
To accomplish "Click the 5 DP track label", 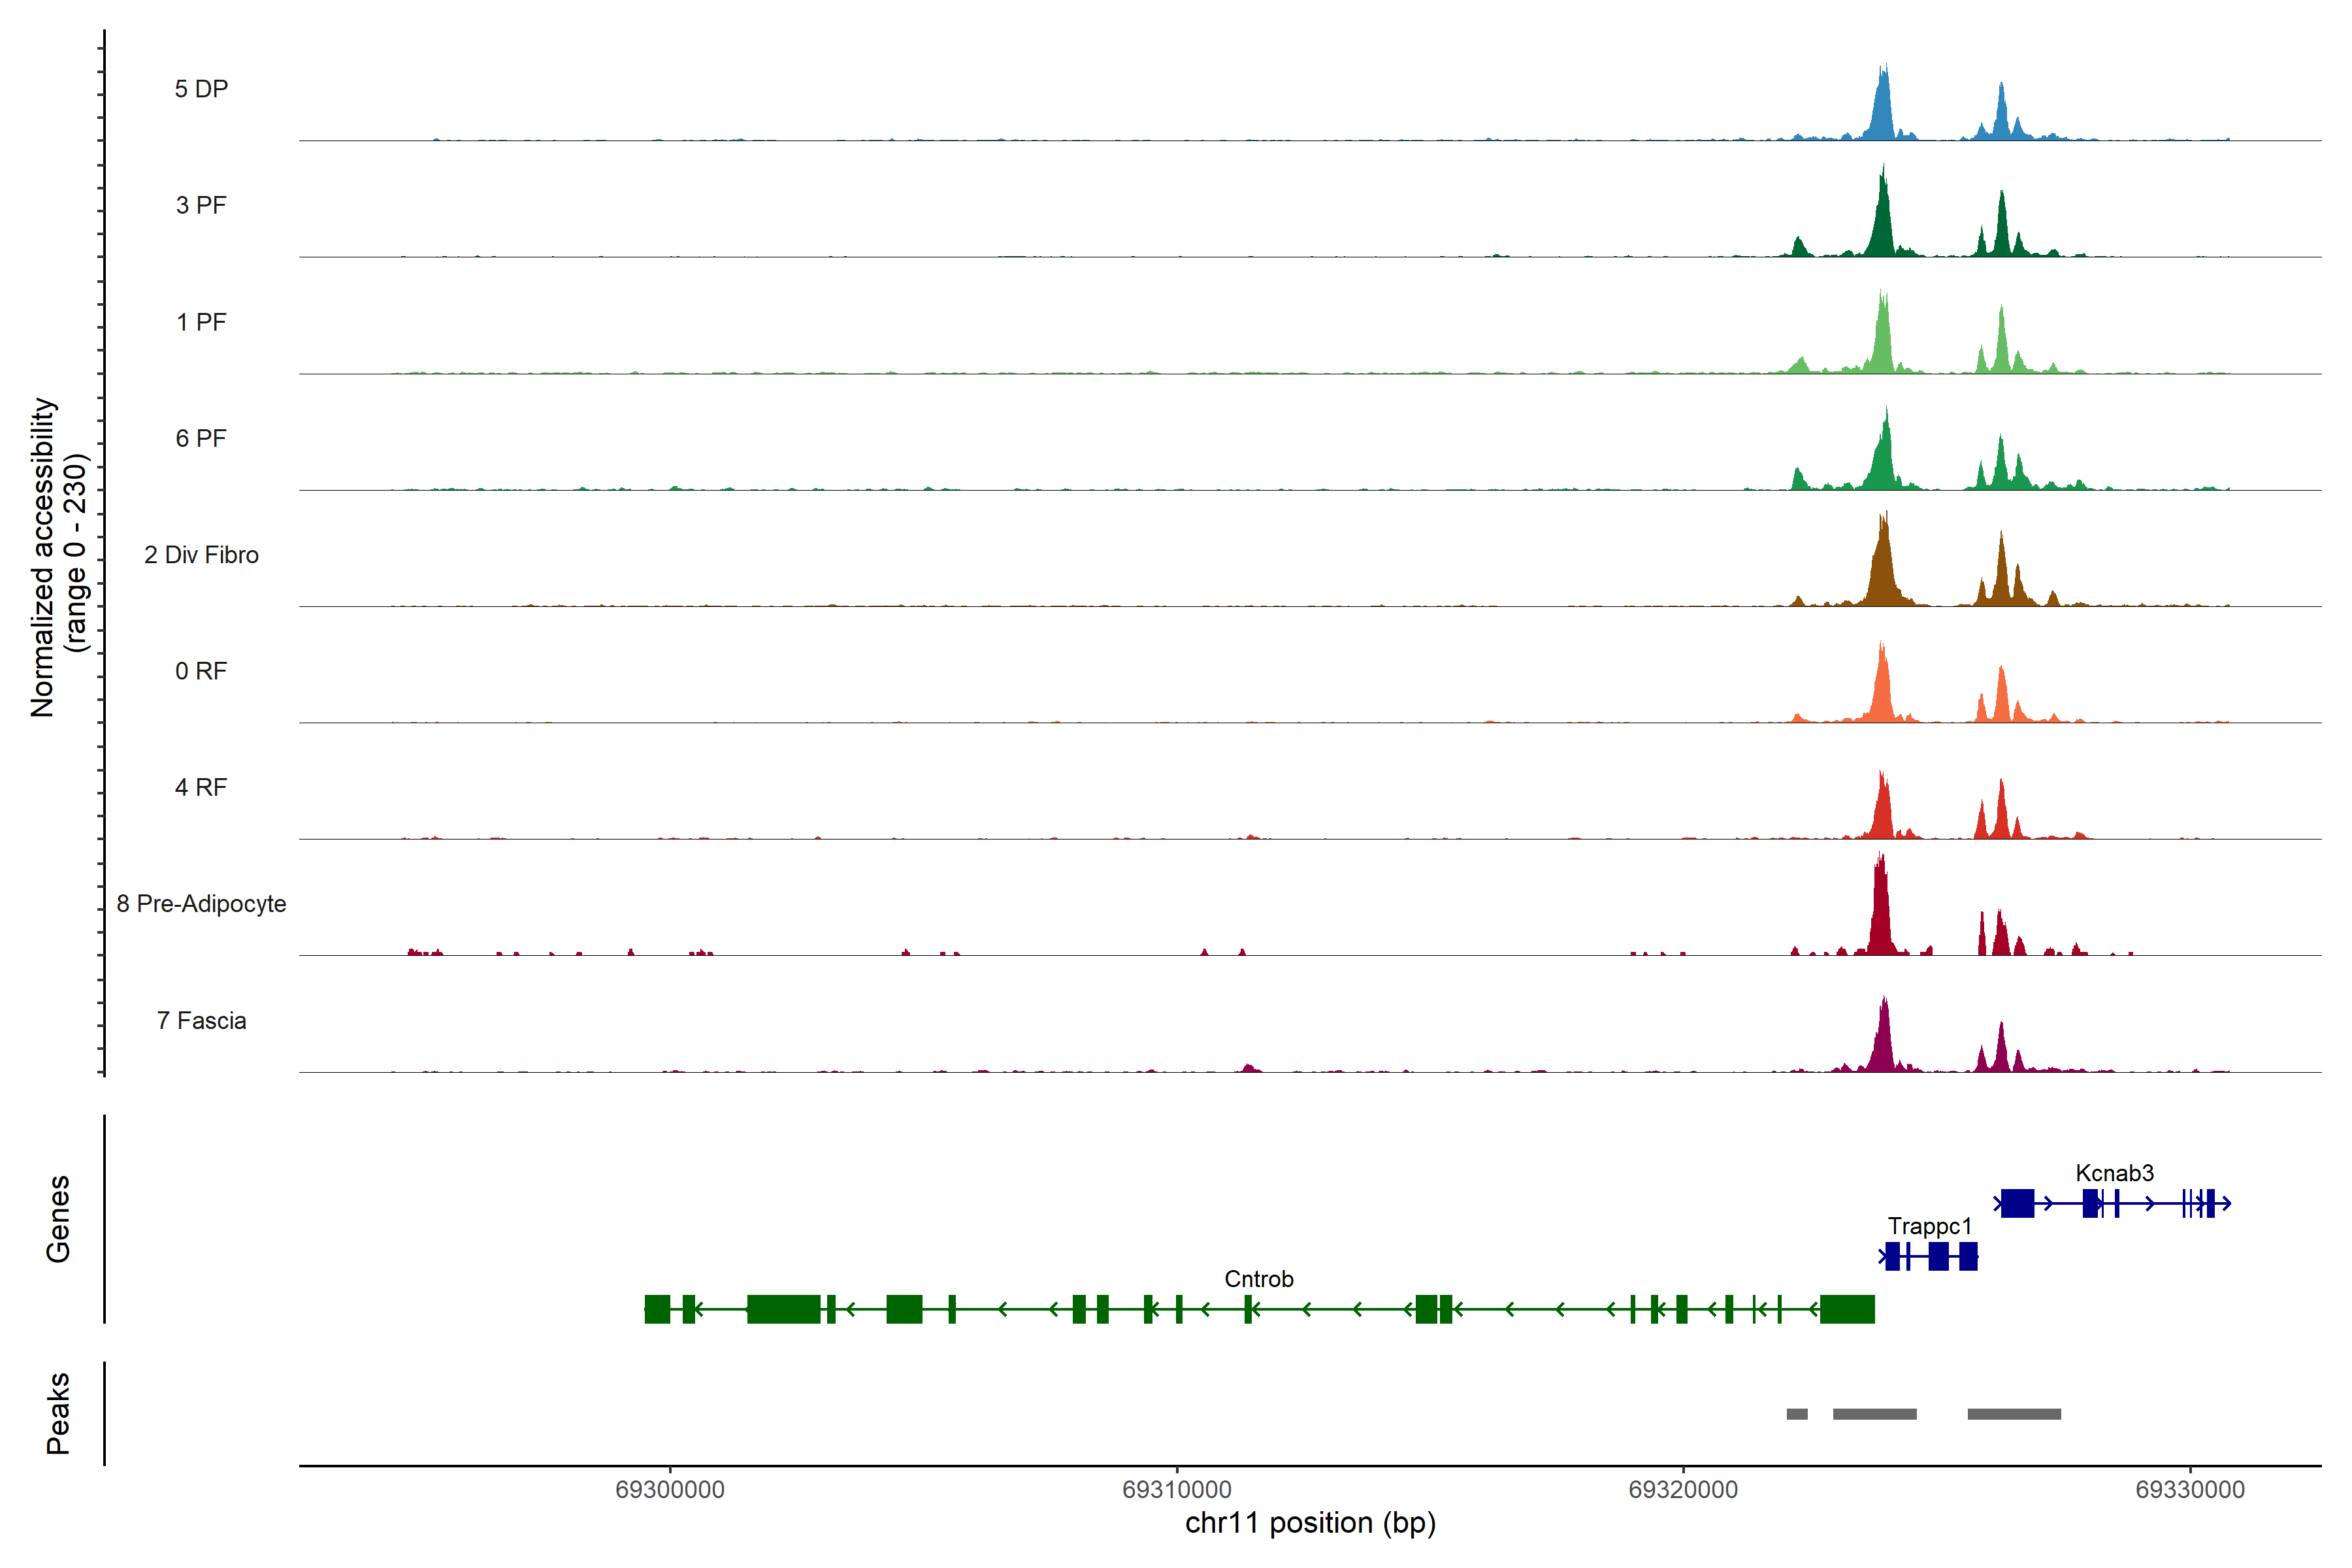I will tap(201, 89).
